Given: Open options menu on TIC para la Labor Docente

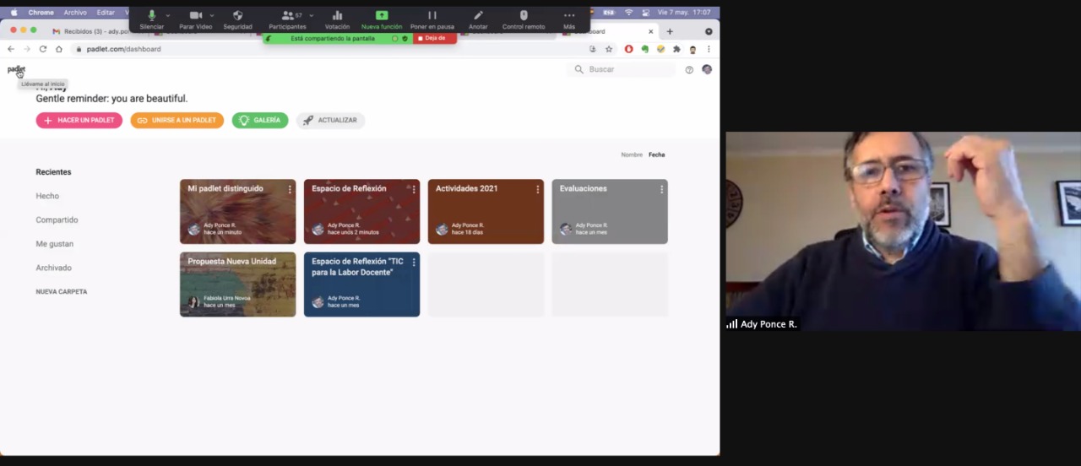Looking at the screenshot, I should coord(414,263).
